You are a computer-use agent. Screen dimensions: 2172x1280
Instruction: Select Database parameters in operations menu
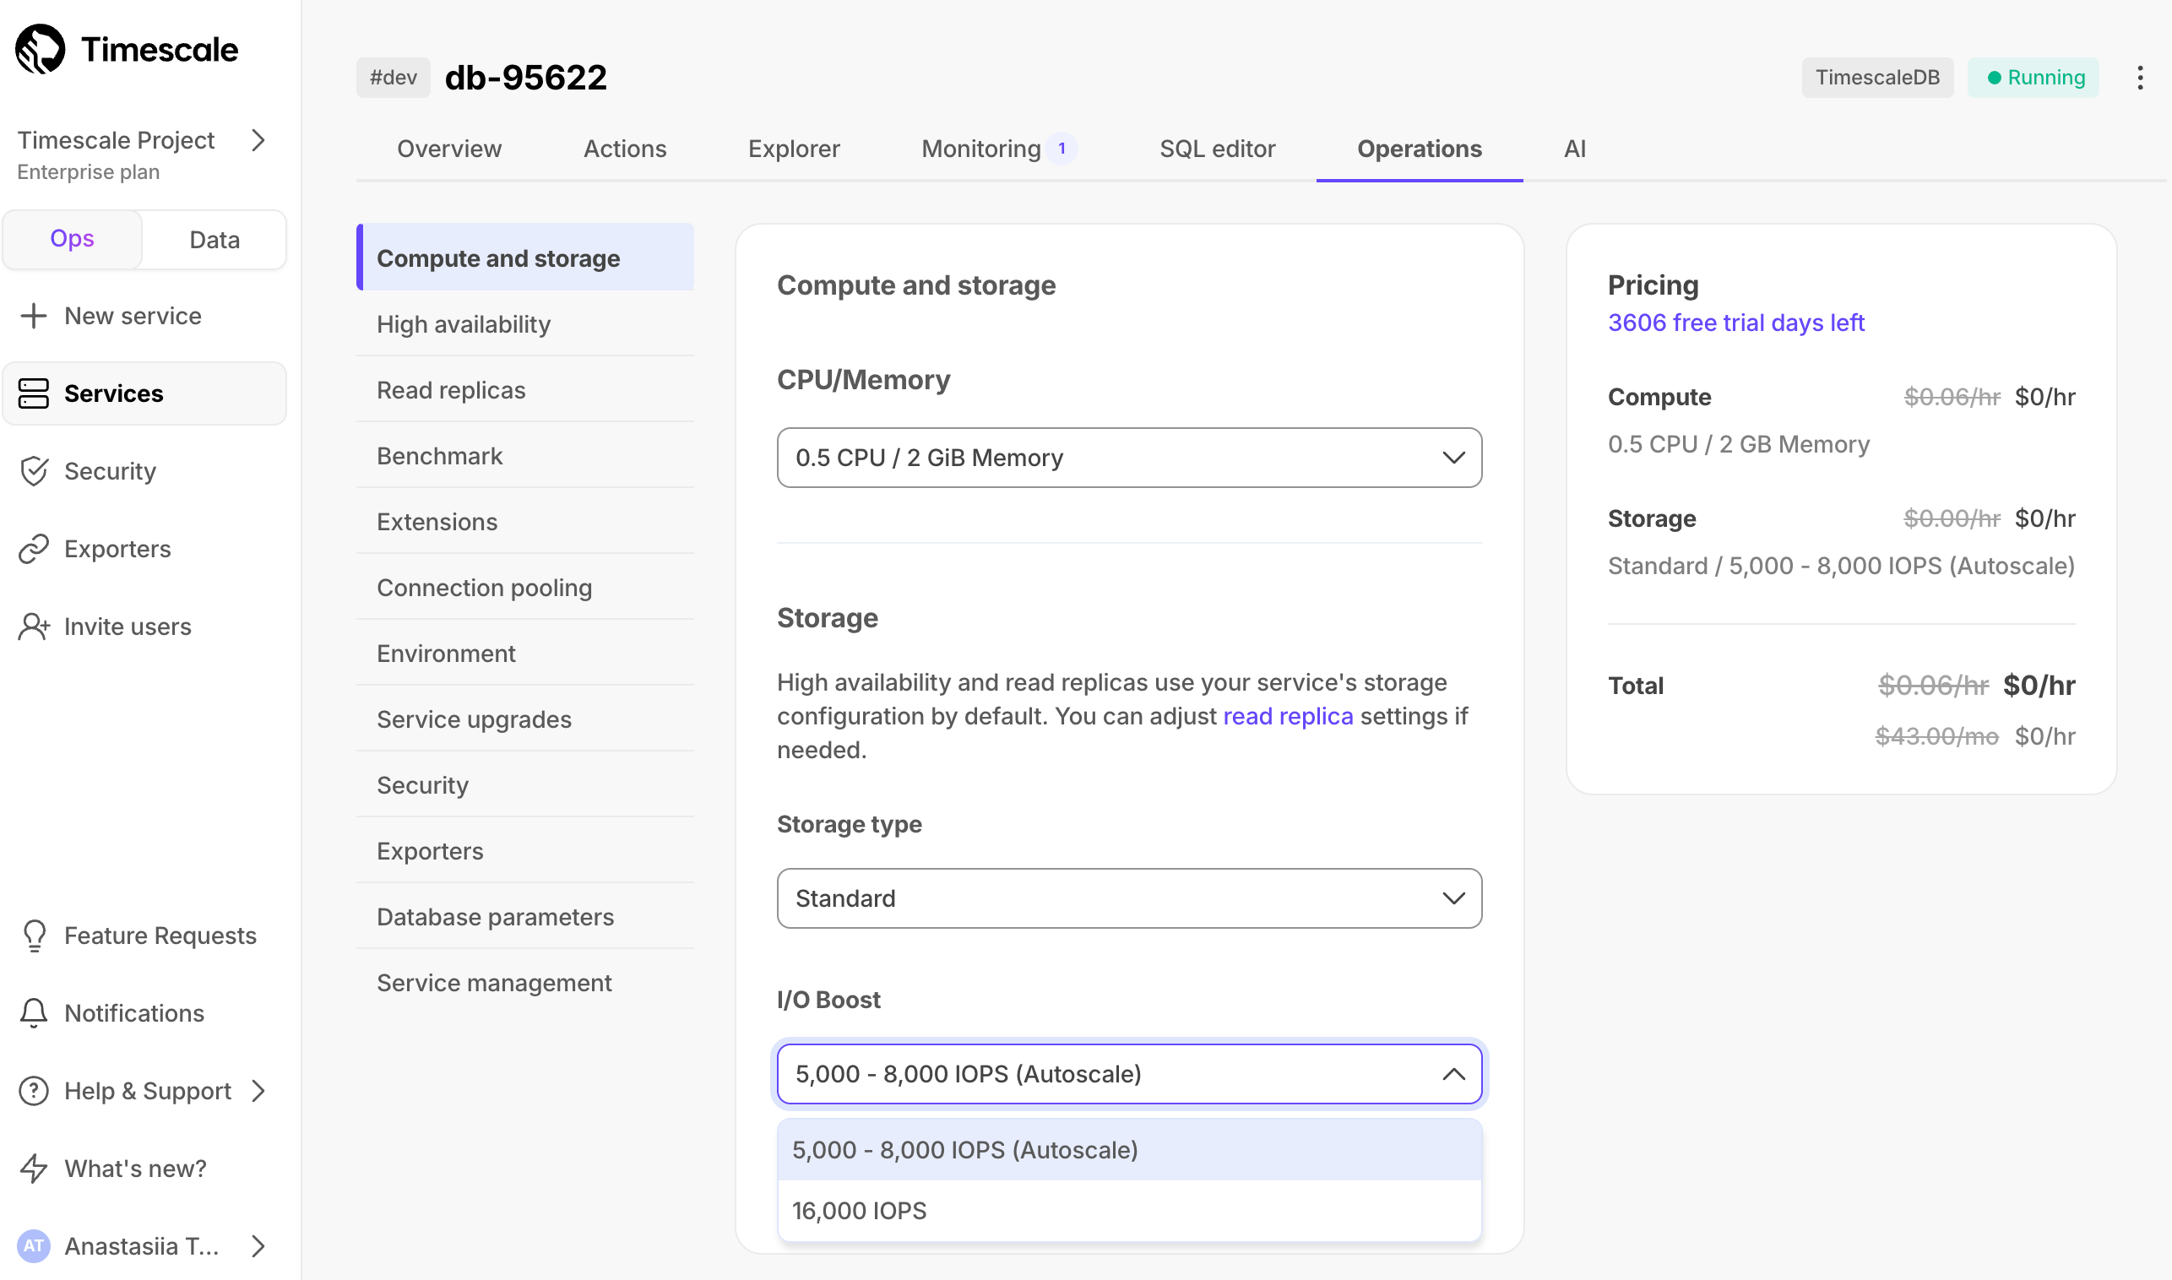pyautogui.click(x=525, y=917)
